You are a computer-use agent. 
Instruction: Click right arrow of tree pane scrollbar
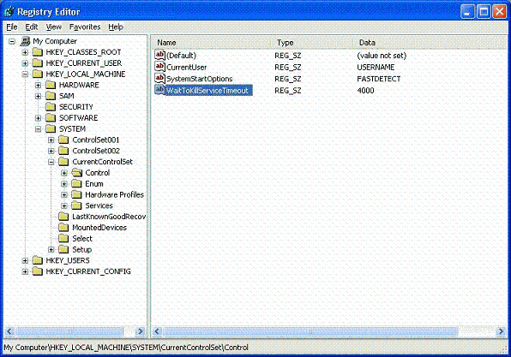(x=140, y=331)
